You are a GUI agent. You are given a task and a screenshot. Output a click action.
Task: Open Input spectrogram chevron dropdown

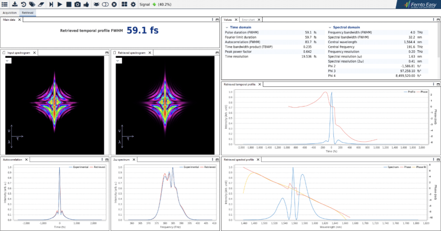[x=8, y=60]
